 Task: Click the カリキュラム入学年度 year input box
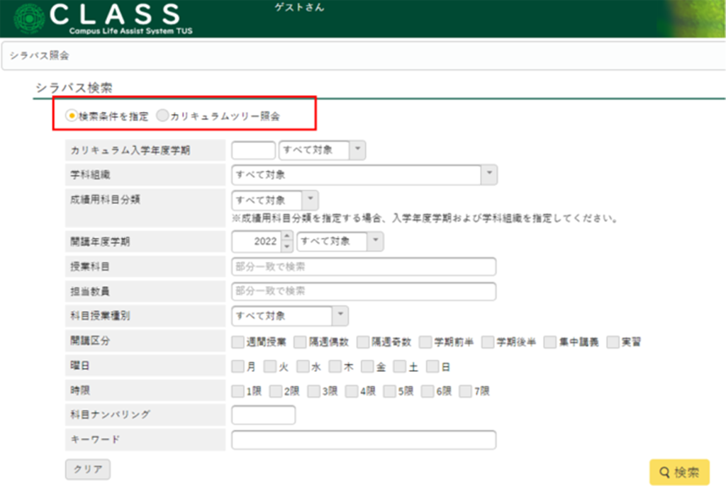tap(253, 150)
